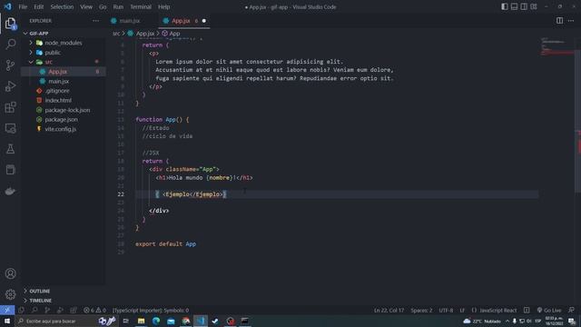
Task: Toggle the secondary side bar layout icon
Action: coord(524,6)
